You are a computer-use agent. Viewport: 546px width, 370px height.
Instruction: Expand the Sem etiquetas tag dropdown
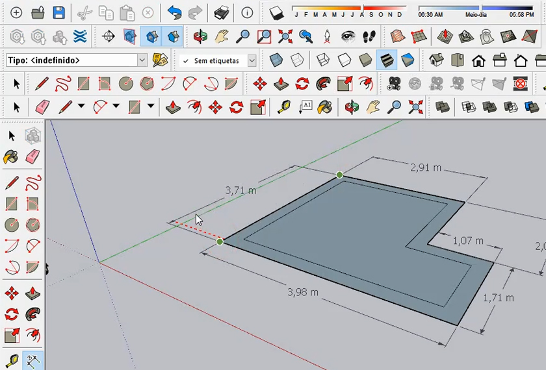(x=252, y=60)
